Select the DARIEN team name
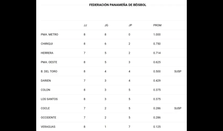This screenshot has width=223, height=131. tap(46, 81)
